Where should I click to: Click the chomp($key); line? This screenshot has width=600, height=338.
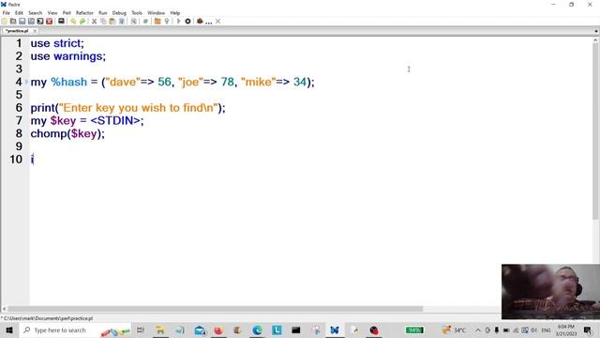click(x=67, y=133)
